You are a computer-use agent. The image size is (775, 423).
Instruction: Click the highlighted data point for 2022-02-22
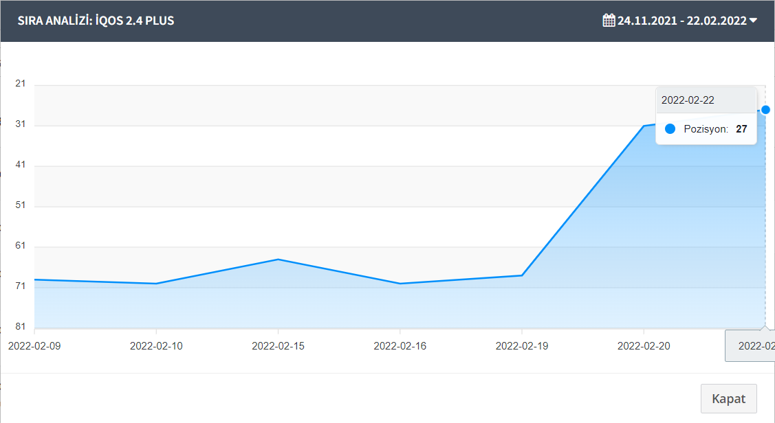click(x=765, y=110)
